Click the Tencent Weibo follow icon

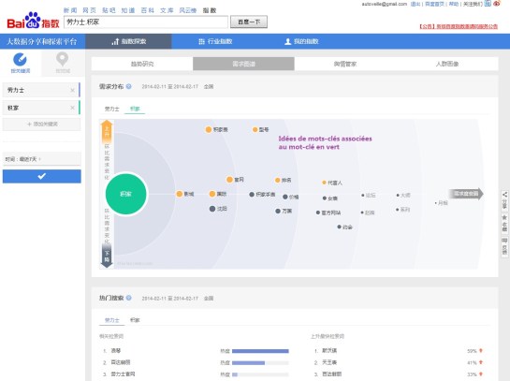[488, 4]
